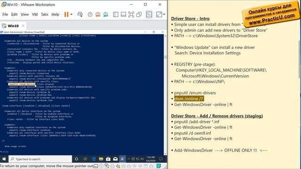Enter full screen mode in VMware toolbar
The height and width of the screenshot is (169, 301).
pos(131,15)
